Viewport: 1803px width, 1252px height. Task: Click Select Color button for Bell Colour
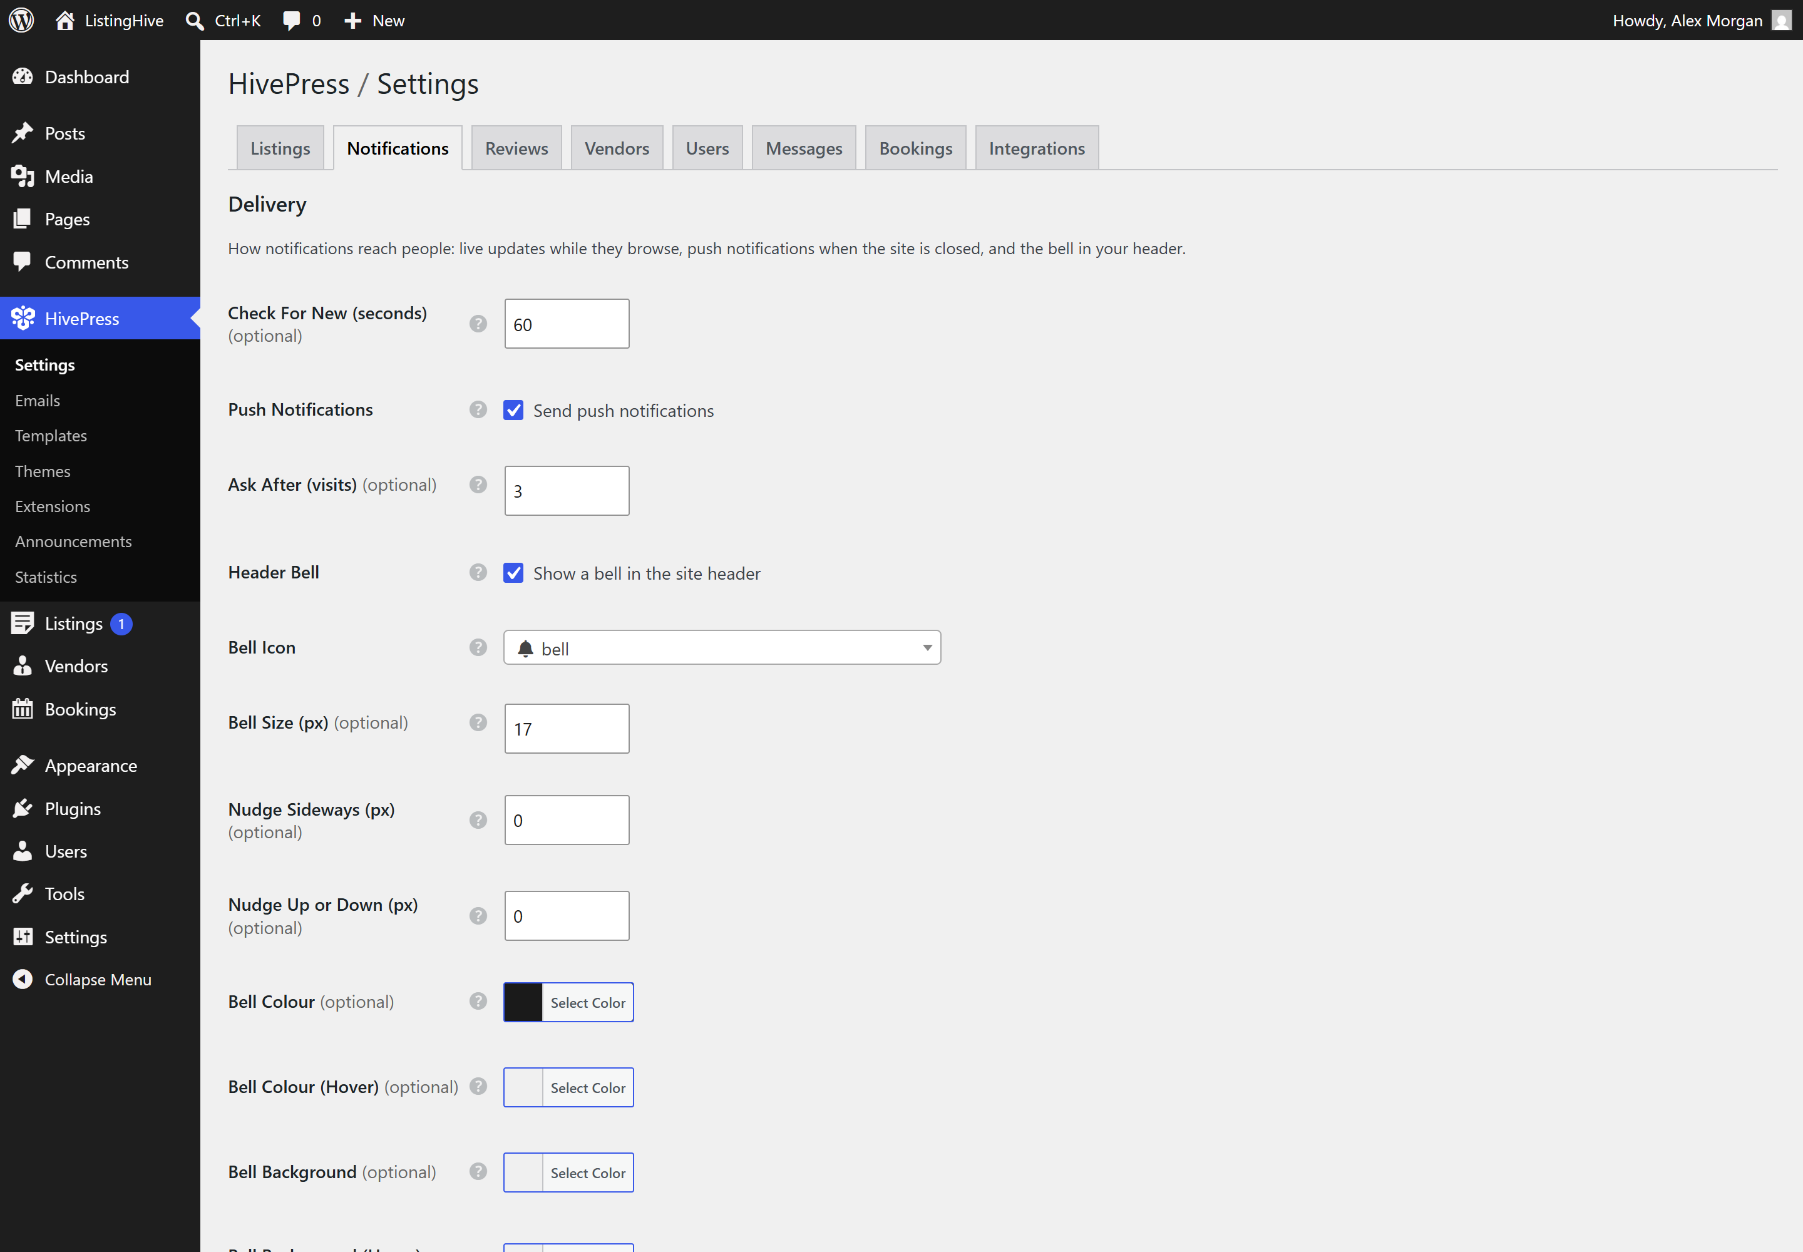click(588, 1003)
